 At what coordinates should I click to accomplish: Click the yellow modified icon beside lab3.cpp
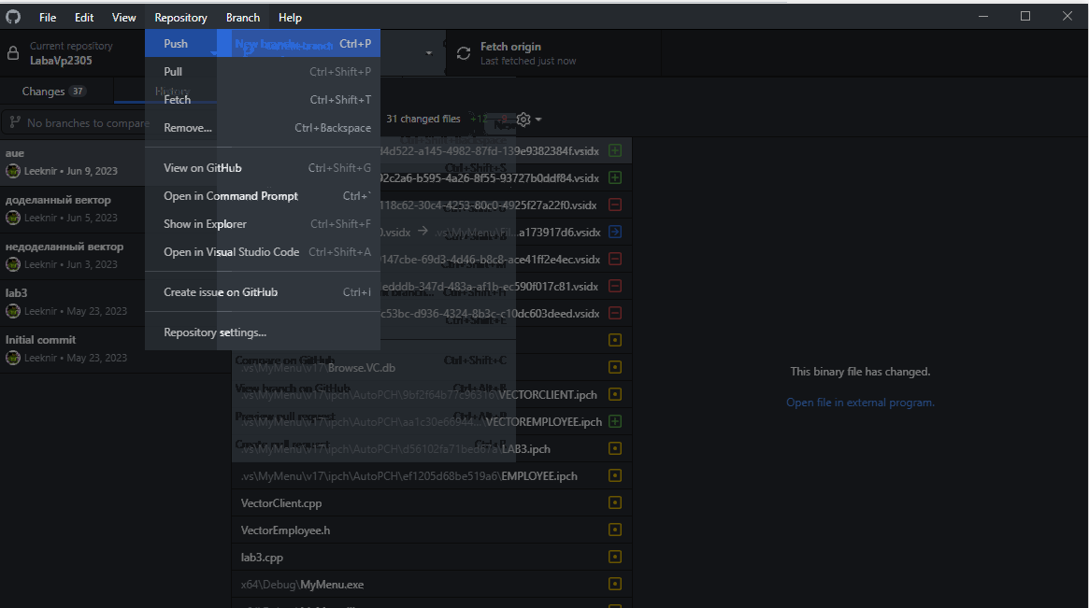tap(614, 557)
